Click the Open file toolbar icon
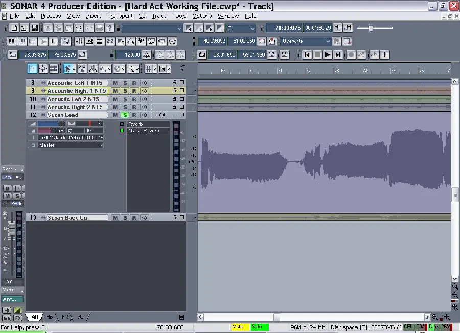460x333 pixels. click(x=25, y=28)
